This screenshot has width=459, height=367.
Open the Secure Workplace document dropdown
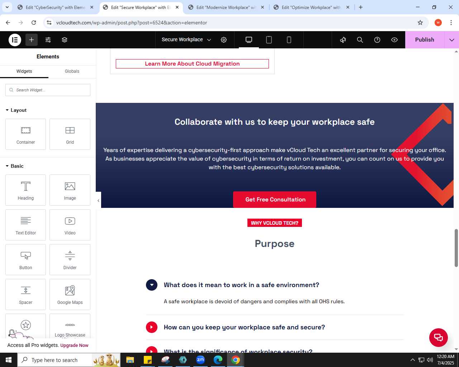pos(186,40)
